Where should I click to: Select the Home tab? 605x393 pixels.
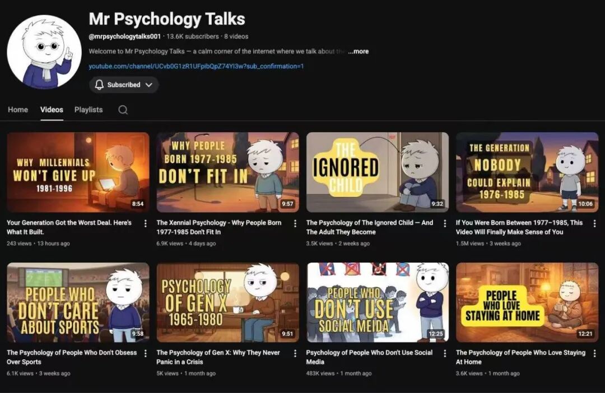point(17,110)
